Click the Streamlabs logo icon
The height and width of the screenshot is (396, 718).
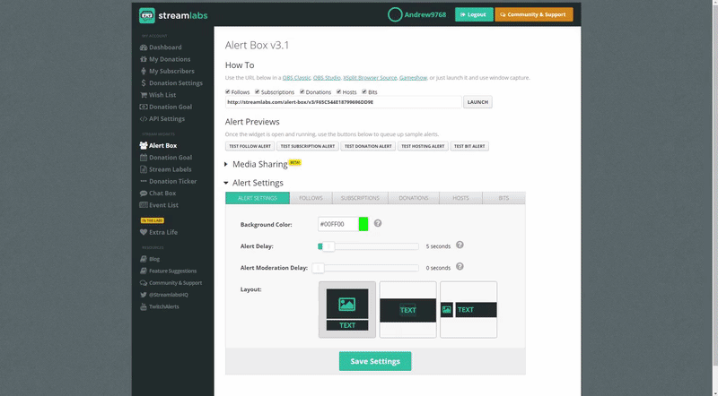[x=147, y=15]
